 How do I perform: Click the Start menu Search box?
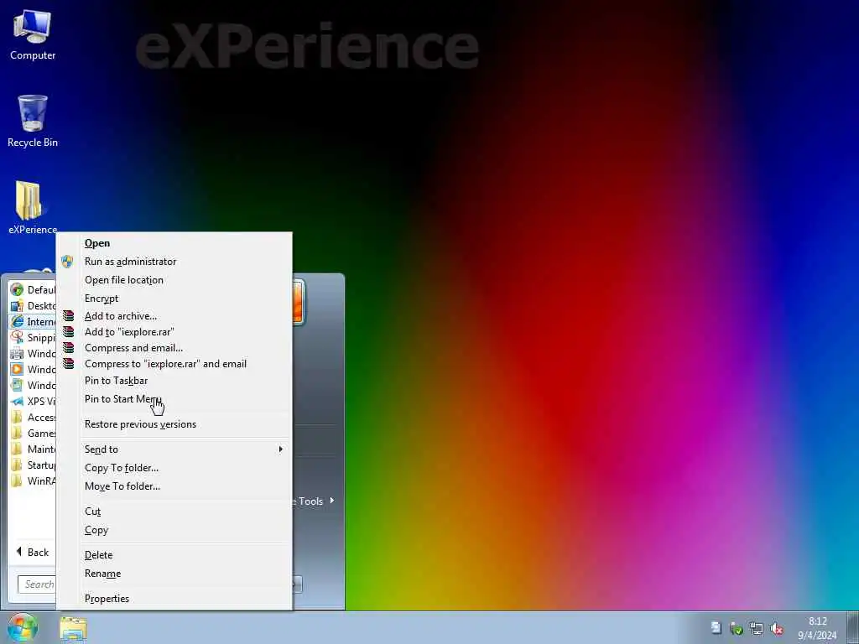click(x=37, y=584)
